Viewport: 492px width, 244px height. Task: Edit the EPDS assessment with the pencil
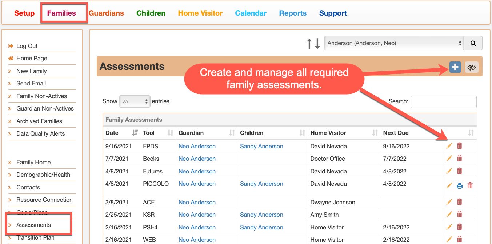tap(449, 146)
